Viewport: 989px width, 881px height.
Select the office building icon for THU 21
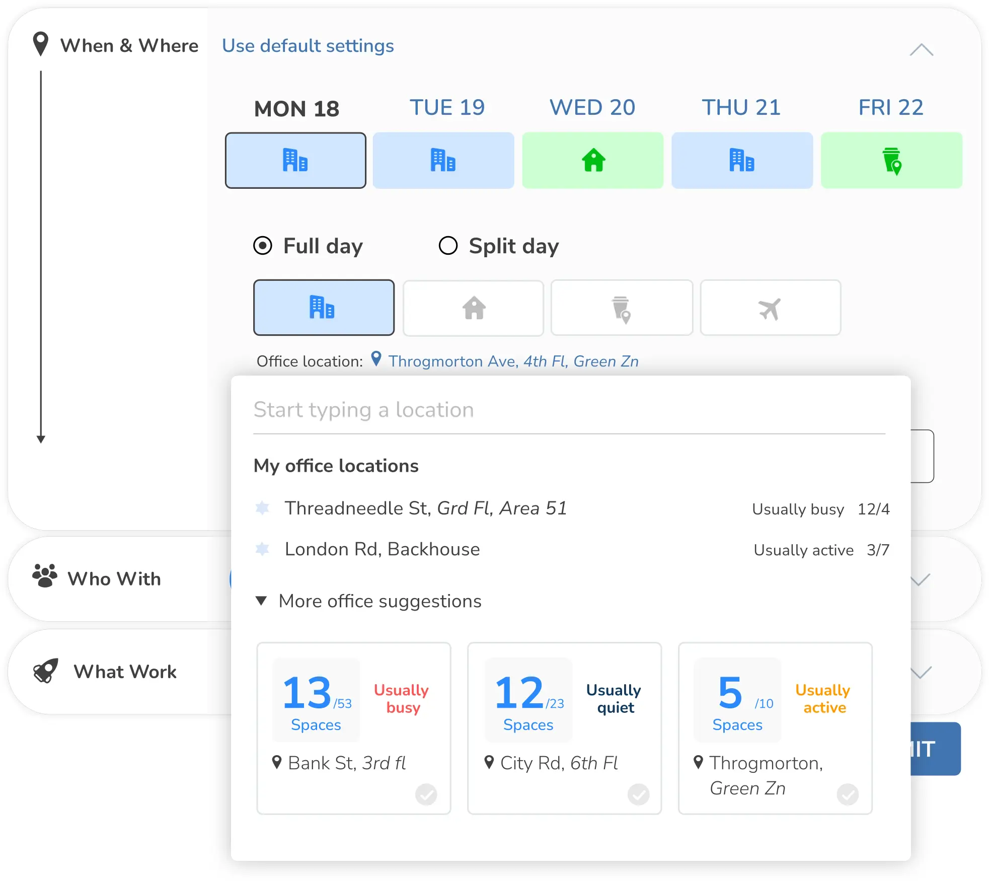[x=741, y=161]
